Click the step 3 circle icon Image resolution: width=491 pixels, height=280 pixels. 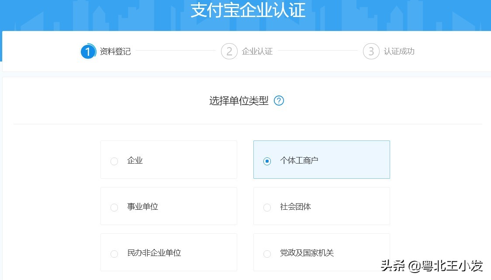pyautogui.click(x=370, y=51)
